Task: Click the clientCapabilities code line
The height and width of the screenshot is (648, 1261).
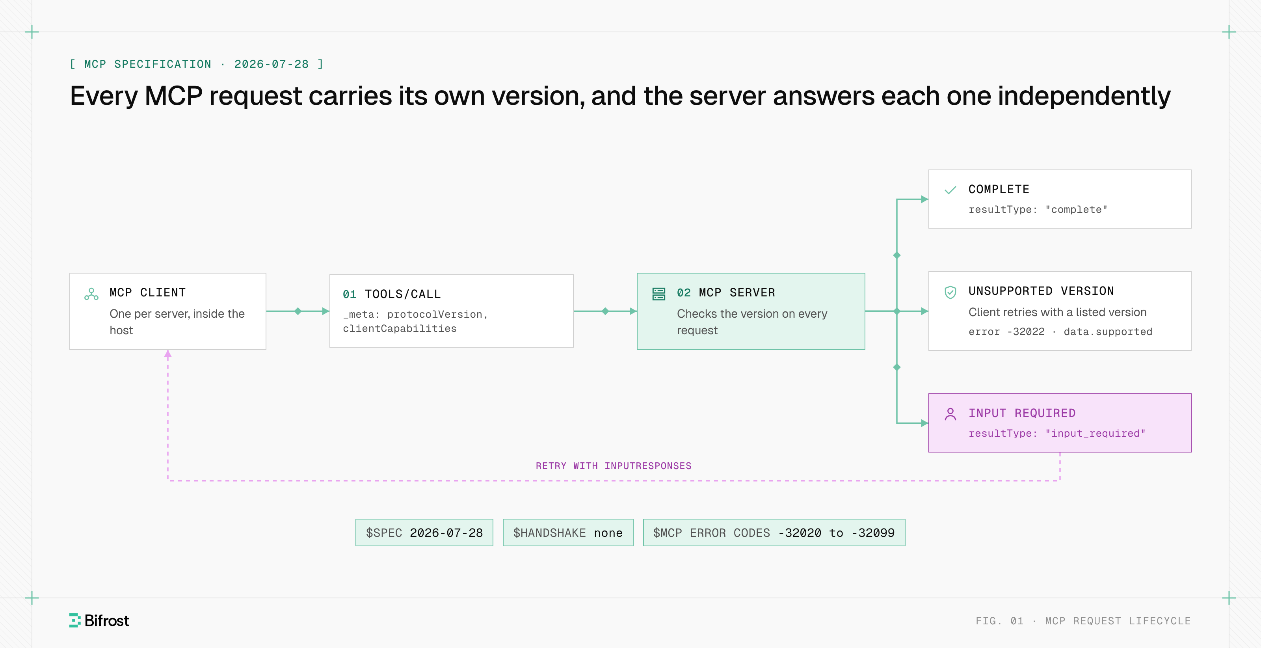Action: 400,329
